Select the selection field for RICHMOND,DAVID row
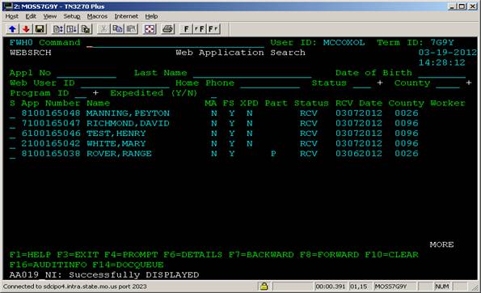 pyautogui.click(x=13, y=124)
